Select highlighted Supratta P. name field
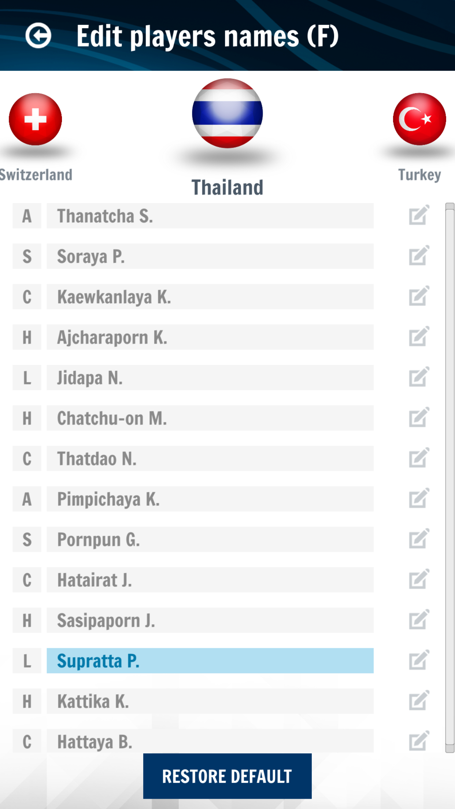Image resolution: width=455 pixels, height=809 pixels. tap(210, 661)
